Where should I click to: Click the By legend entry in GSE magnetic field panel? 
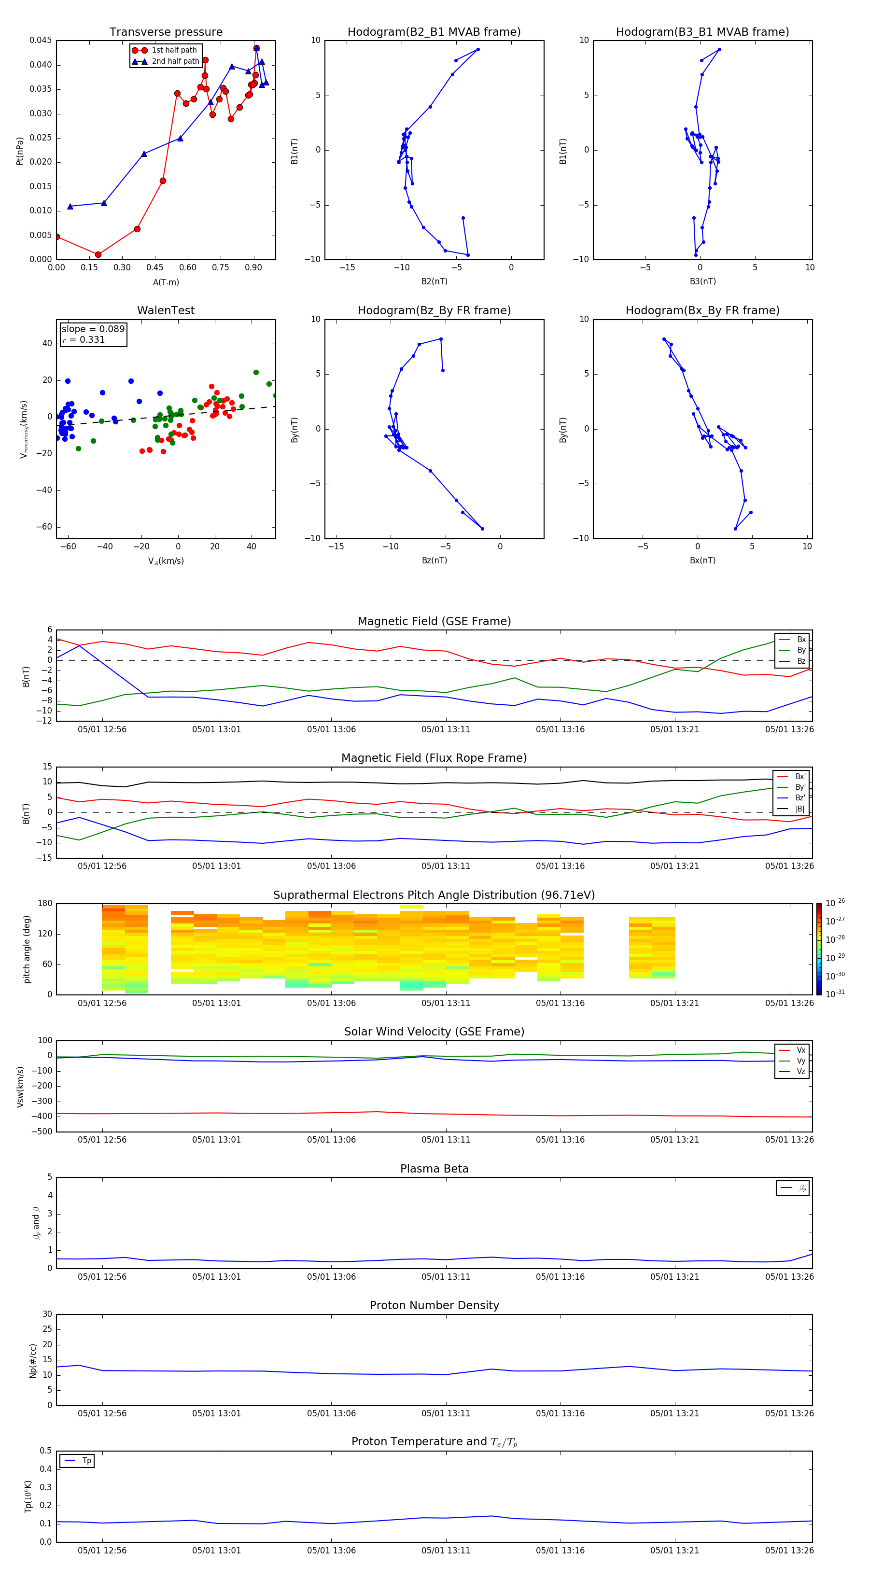793,650
